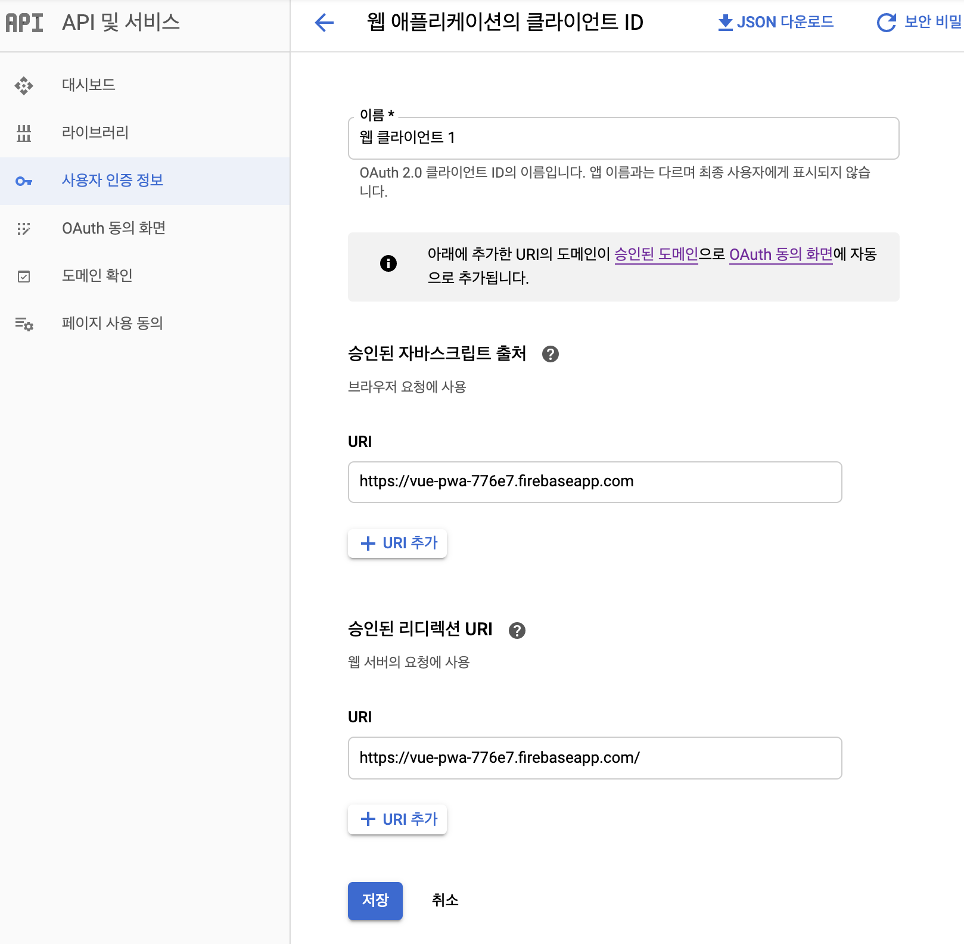
Task: Click the OAuth consent screen icon
Action: coord(24,229)
